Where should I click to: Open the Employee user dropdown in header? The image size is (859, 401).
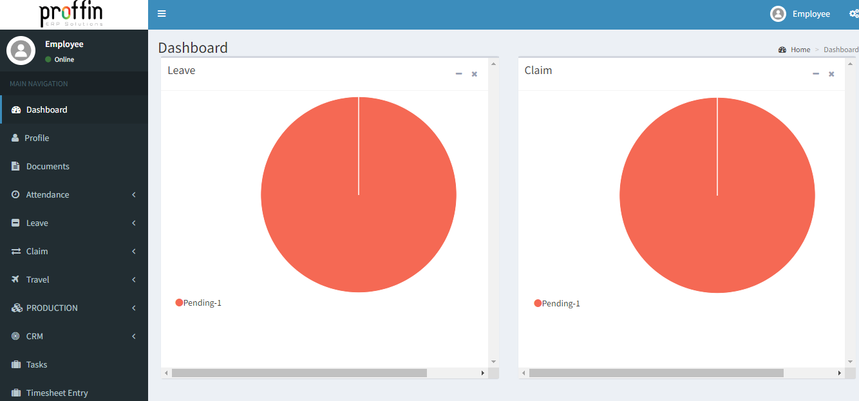[x=800, y=14]
